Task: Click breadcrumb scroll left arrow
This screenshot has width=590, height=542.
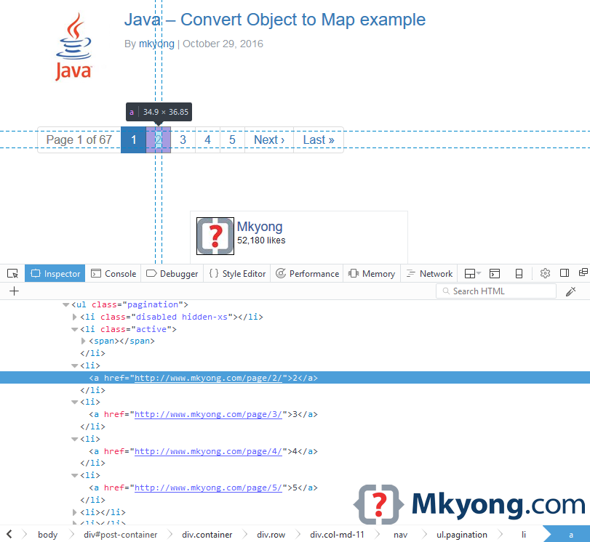Action: [x=9, y=534]
